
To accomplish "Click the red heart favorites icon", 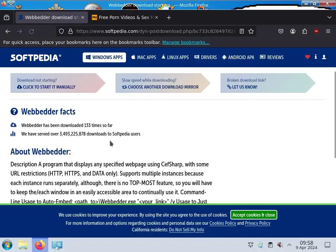I will click(x=307, y=57).
